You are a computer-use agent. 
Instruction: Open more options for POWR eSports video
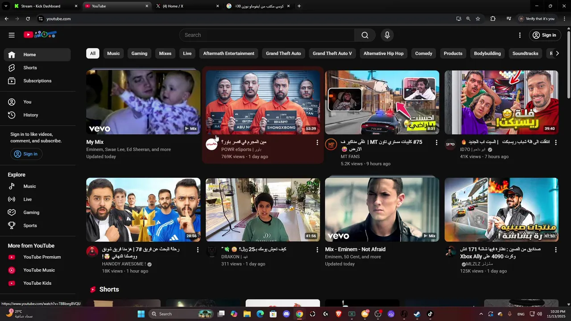(317, 142)
